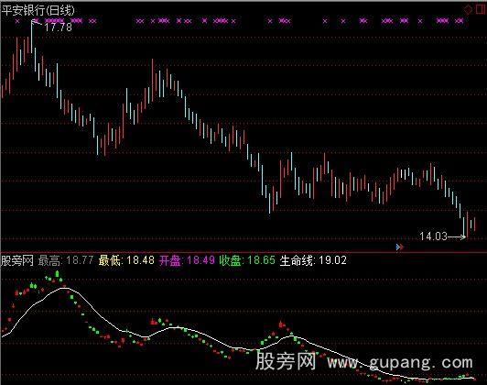Click the 生命线: 19.02 indicator value
Image resolution: width=487 pixels, height=385 pixels.
point(313,260)
